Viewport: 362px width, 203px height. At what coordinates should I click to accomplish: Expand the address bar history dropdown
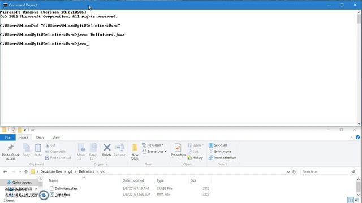pos(288,172)
